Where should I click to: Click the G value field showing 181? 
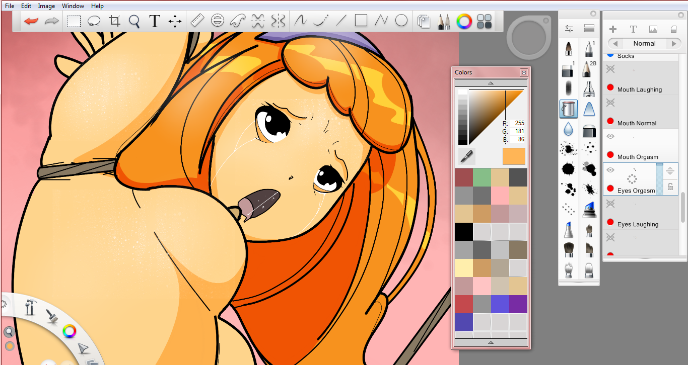tap(517, 131)
